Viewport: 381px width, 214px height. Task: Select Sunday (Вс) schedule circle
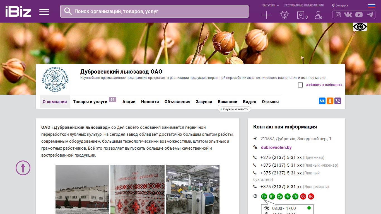pyautogui.click(x=311, y=196)
